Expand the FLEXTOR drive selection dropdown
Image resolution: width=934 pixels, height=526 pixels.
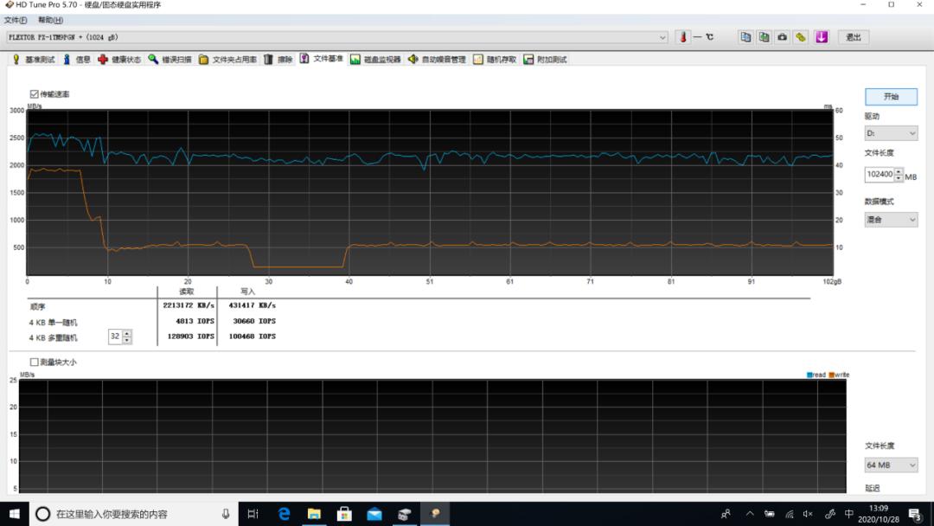point(663,37)
